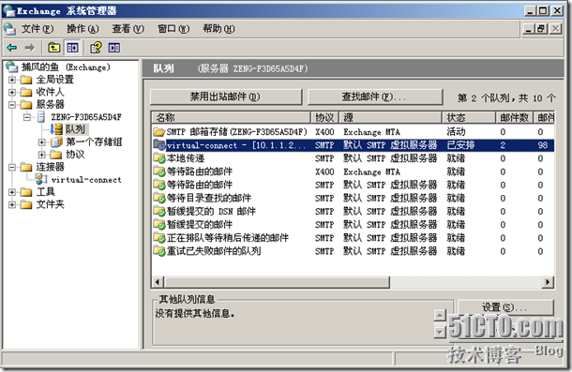Click the virtual-connect queue row icon
572x372 pixels.
pos(159,145)
